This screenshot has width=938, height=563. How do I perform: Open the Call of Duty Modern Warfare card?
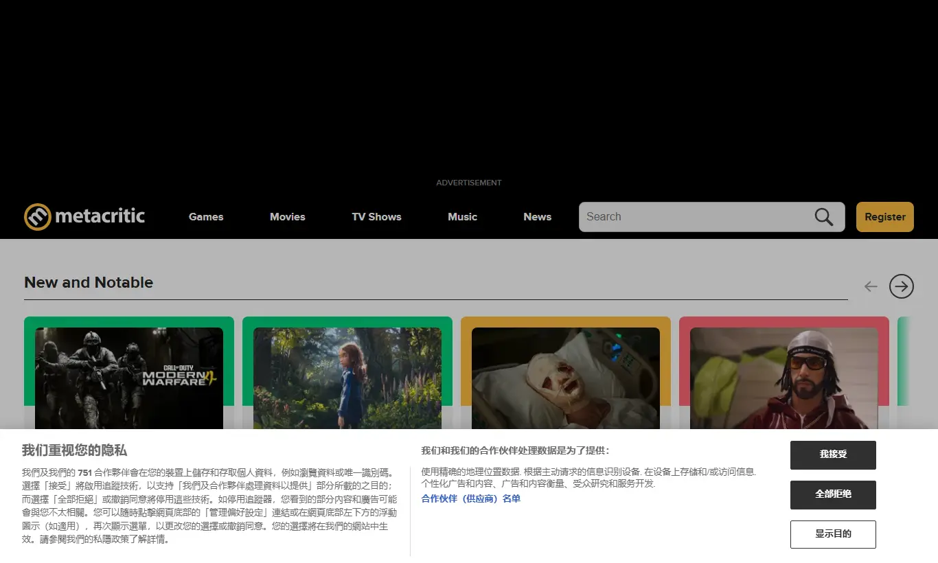pyautogui.click(x=129, y=374)
